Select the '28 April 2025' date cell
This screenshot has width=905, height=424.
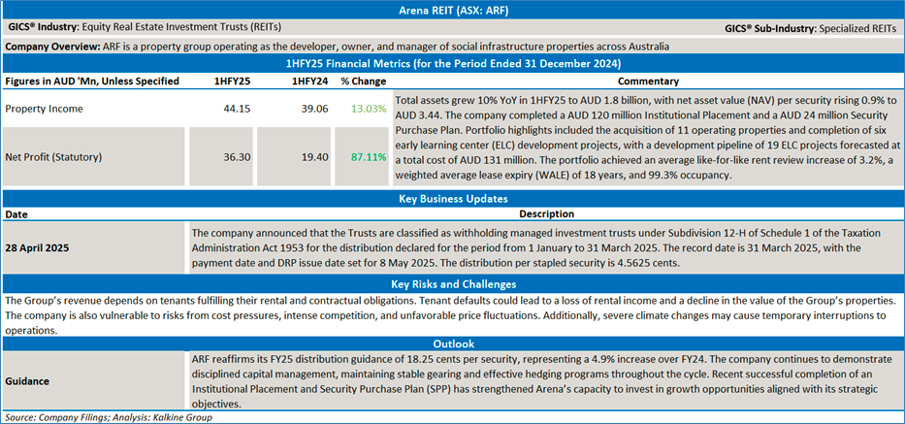(x=36, y=247)
